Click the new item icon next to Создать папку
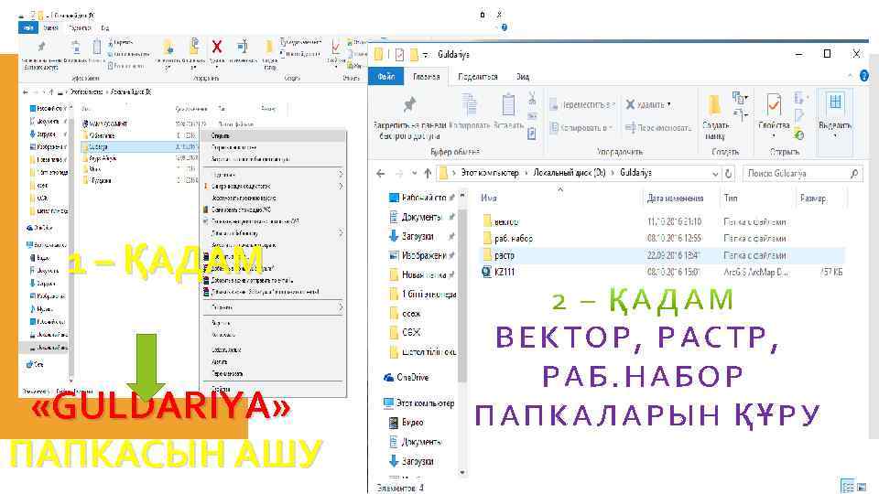 [739, 98]
